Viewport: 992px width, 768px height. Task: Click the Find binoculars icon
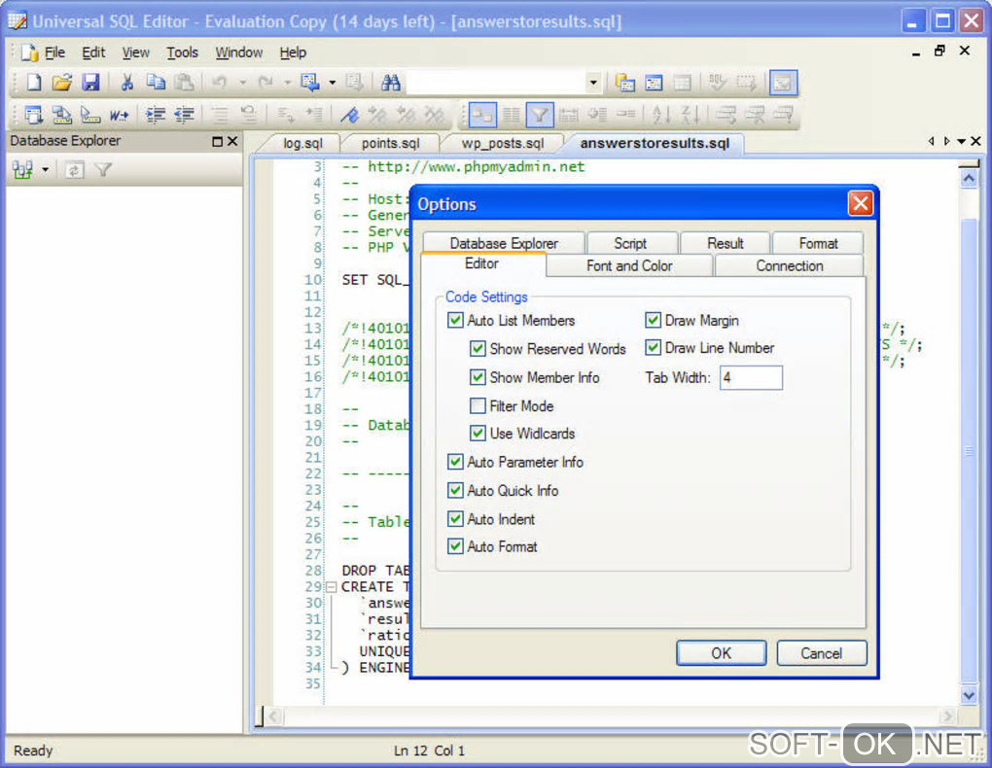390,83
